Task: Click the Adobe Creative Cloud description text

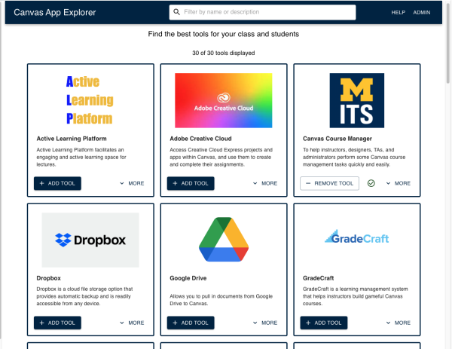Action: 221,158
